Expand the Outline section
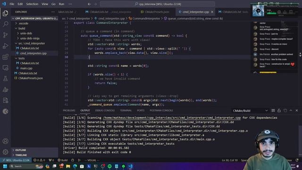The width and height of the screenshot is (302, 170). tap(34, 150)
